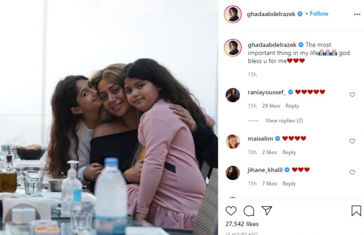
Task: Open maiselim profile avatar
Action: pyautogui.click(x=232, y=142)
